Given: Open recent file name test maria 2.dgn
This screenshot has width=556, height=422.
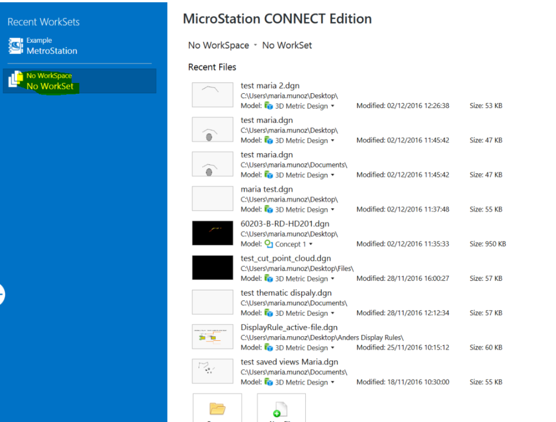Looking at the screenshot, I should click(x=270, y=86).
